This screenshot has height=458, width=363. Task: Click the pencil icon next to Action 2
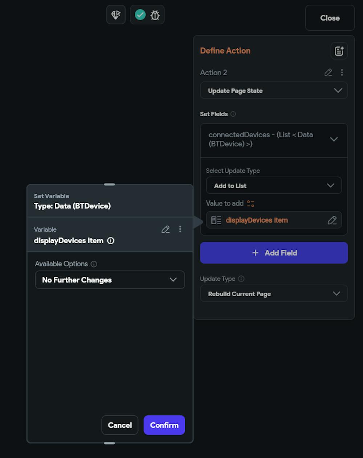[328, 72]
